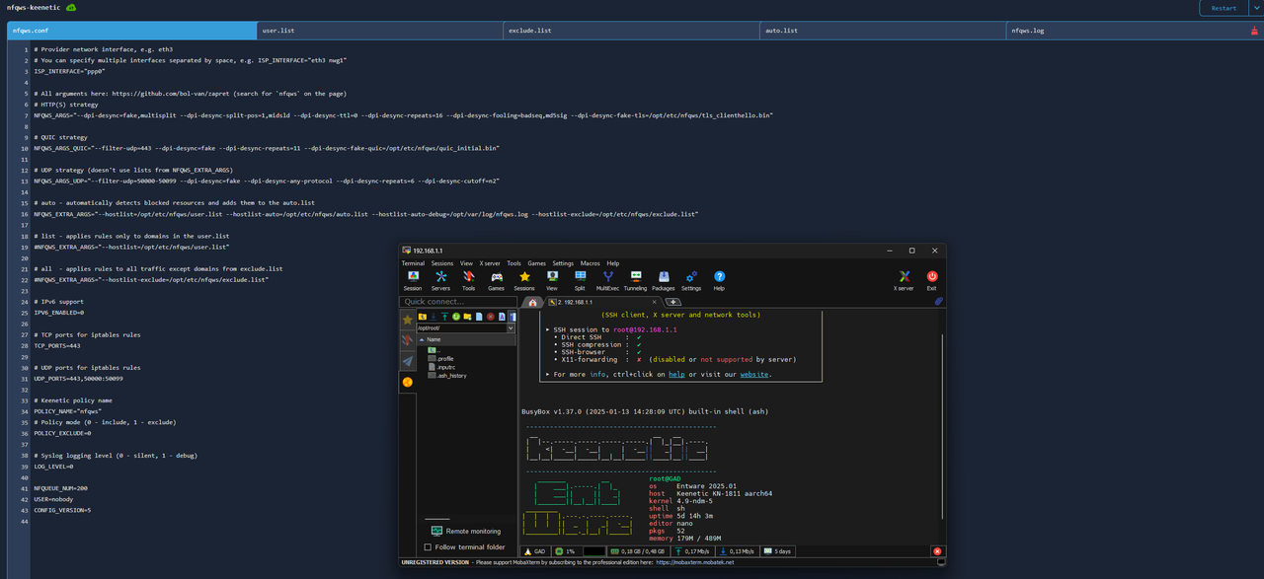The height and width of the screenshot is (579, 1264).
Task: Follow the website link in the terminal
Action: pyautogui.click(x=754, y=375)
